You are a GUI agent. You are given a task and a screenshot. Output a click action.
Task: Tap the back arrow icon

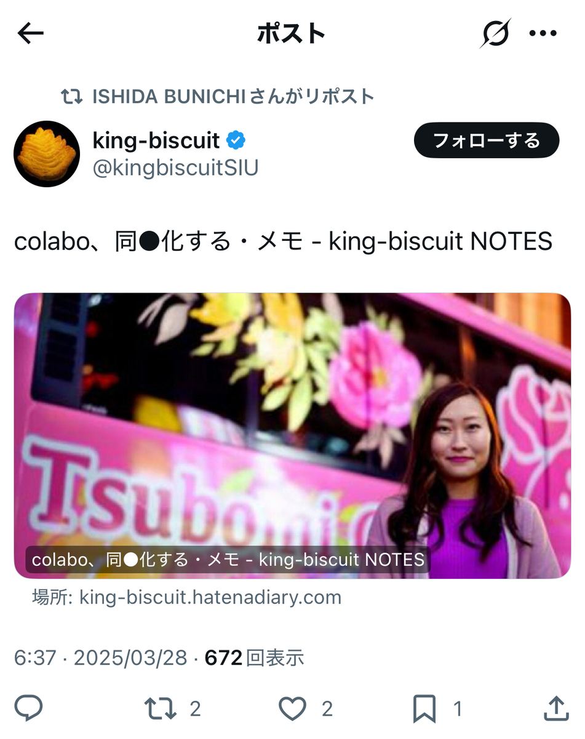(x=31, y=34)
